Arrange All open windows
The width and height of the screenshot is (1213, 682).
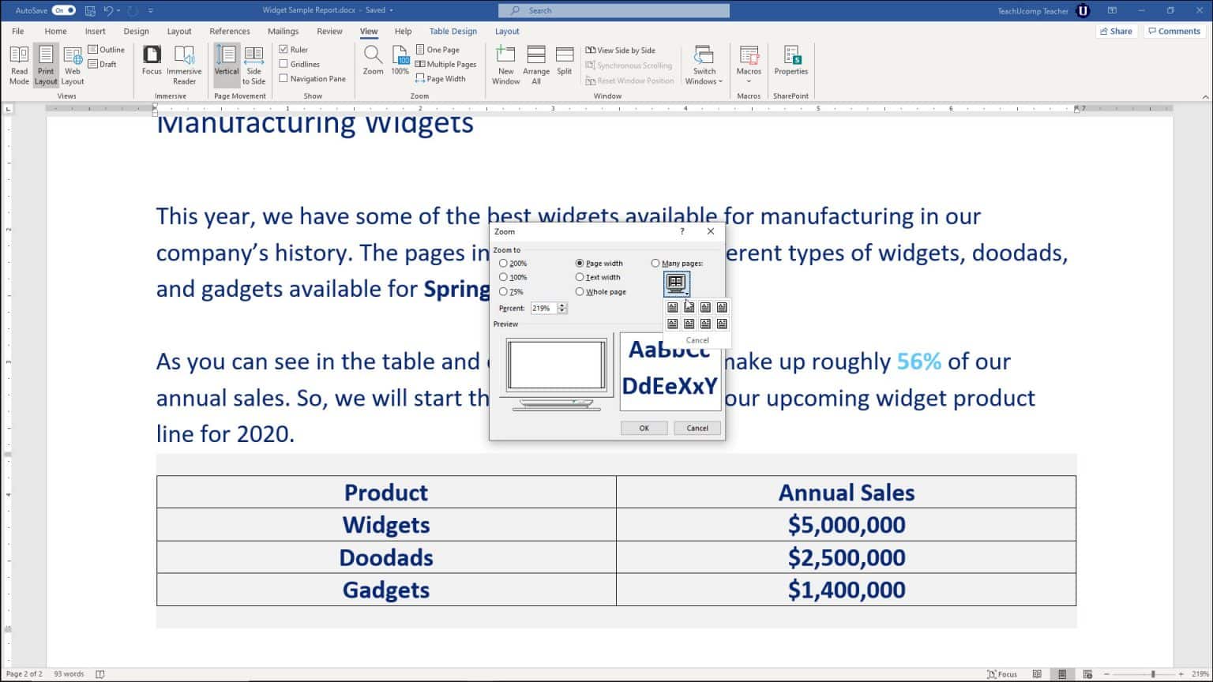click(x=535, y=65)
